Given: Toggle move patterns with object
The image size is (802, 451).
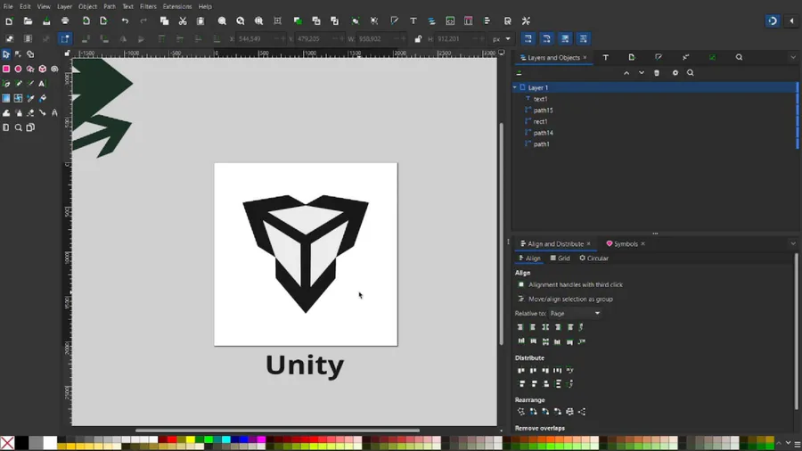Looking at the screenshot, I should point(584,39).
